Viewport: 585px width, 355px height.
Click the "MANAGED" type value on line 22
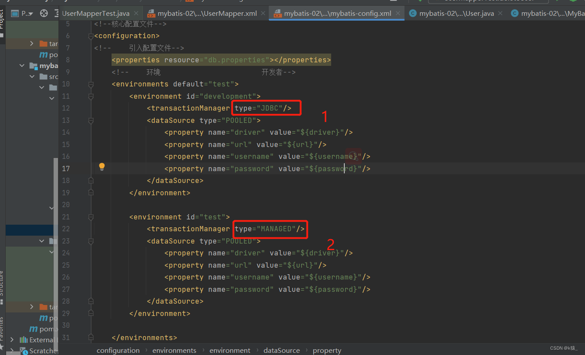(x=276, y=229)
